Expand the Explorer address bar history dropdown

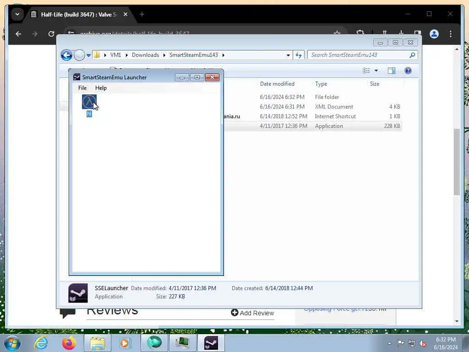(288, 55)
